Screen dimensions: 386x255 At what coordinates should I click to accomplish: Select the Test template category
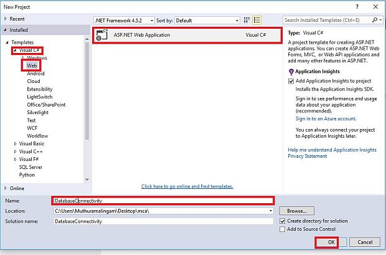(x=31, y=120)
